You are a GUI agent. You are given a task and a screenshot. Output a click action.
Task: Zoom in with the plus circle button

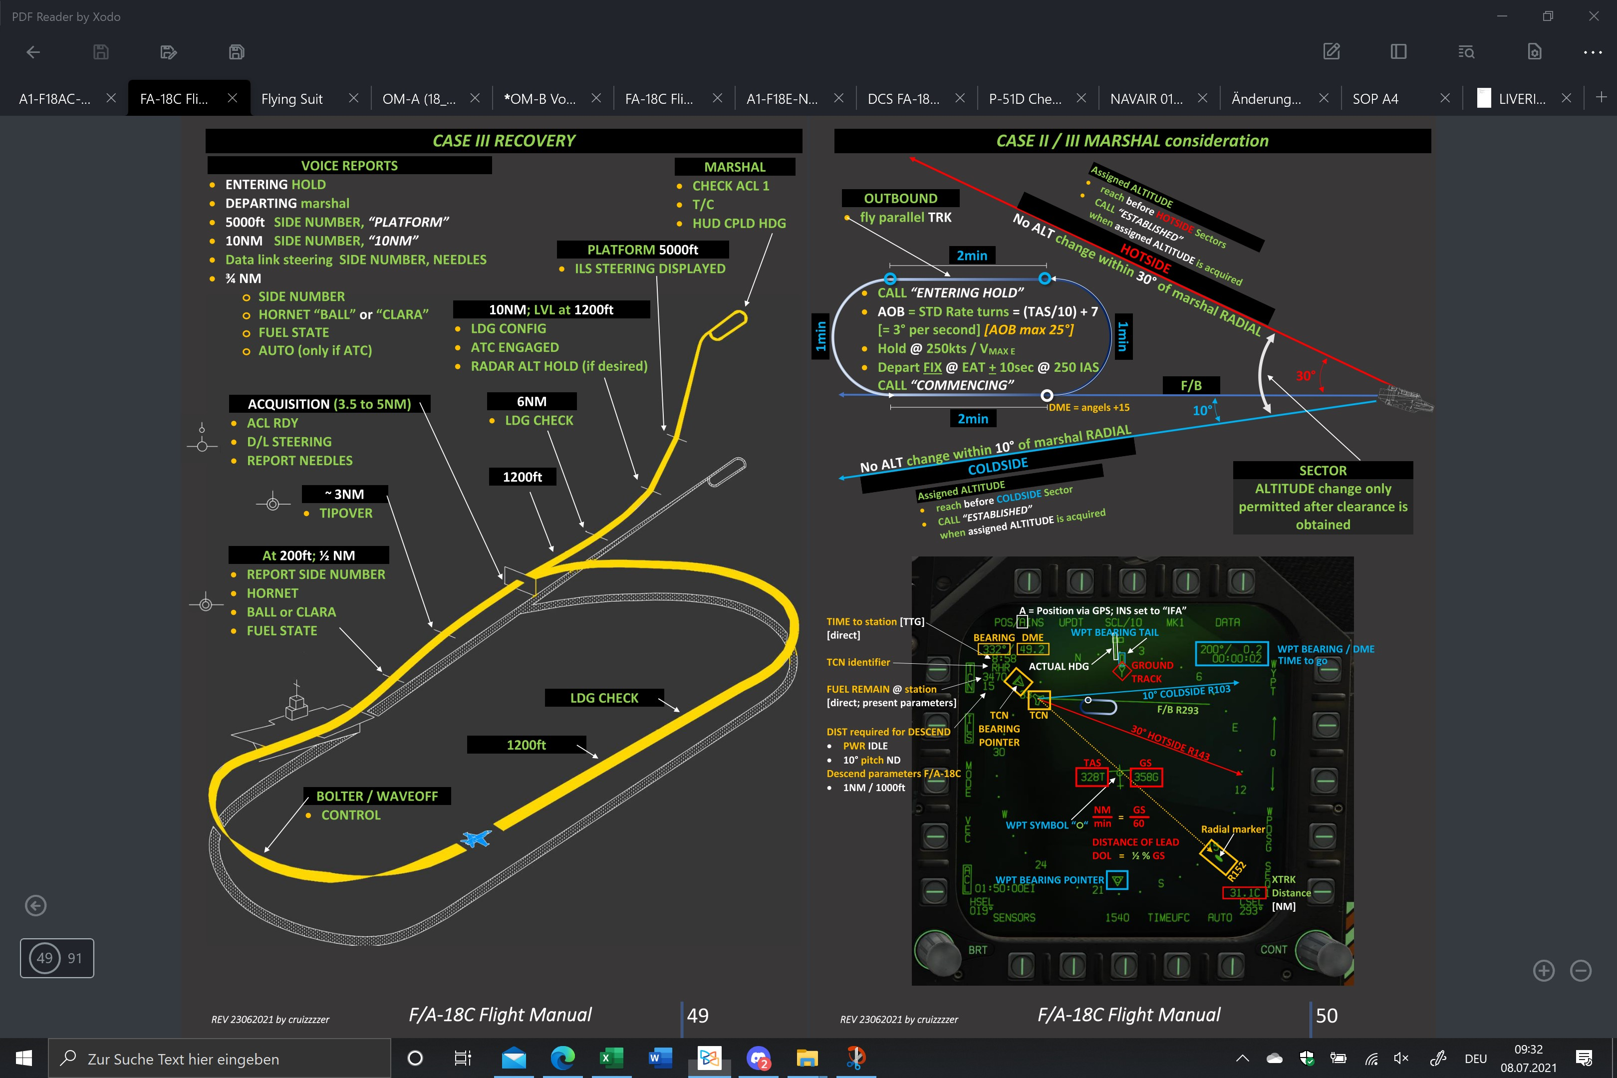click(1544, 971)
